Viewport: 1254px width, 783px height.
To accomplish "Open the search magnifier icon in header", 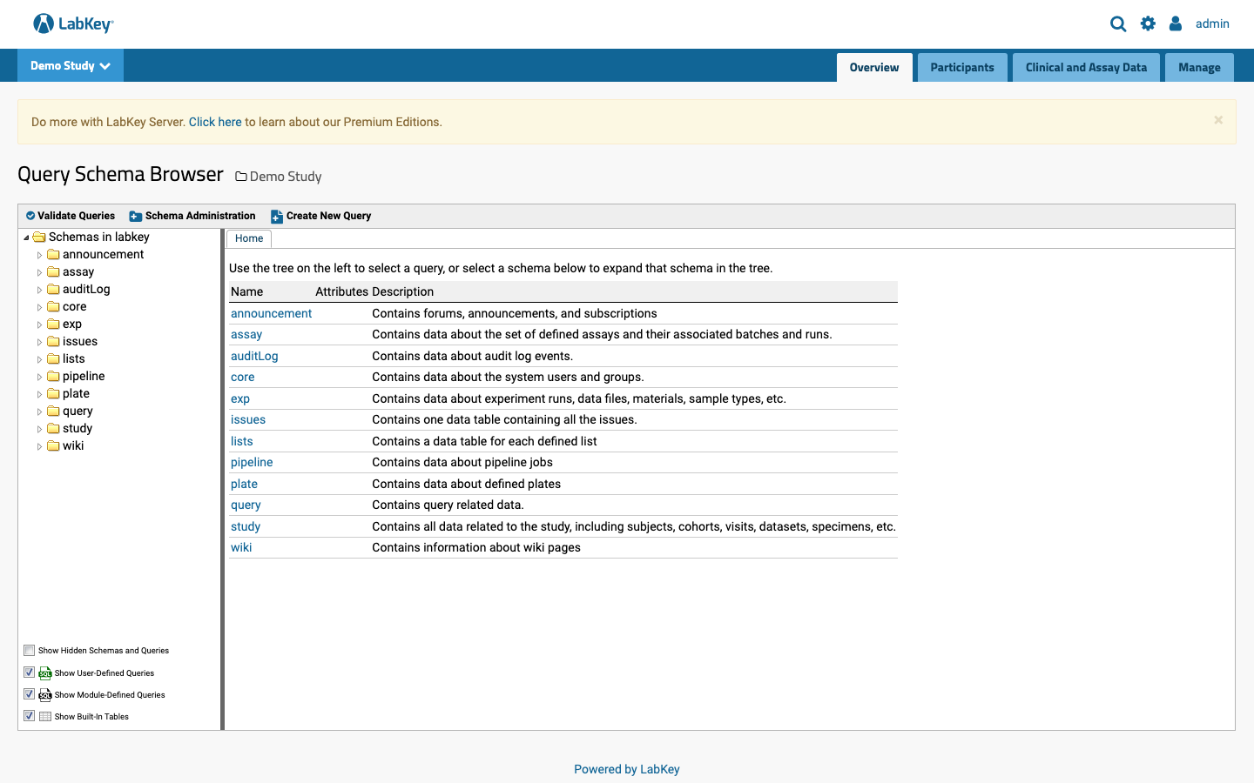I will coord(1118,24).
